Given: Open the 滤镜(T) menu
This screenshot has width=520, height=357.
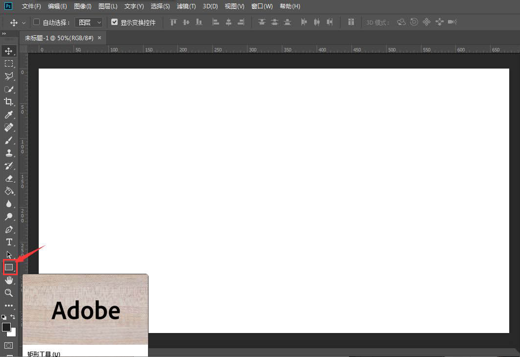Looking at the screenshot, I should pyautogui.click(x=186, y=6).
